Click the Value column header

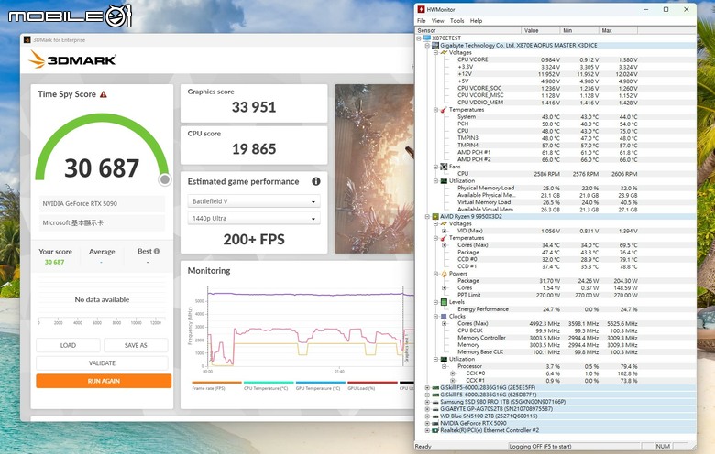click(x=540, y=30)
